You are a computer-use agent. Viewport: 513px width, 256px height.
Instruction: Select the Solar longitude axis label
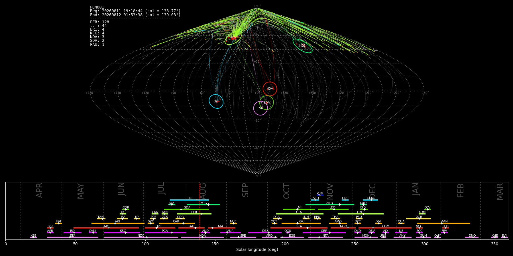point(257,249)
